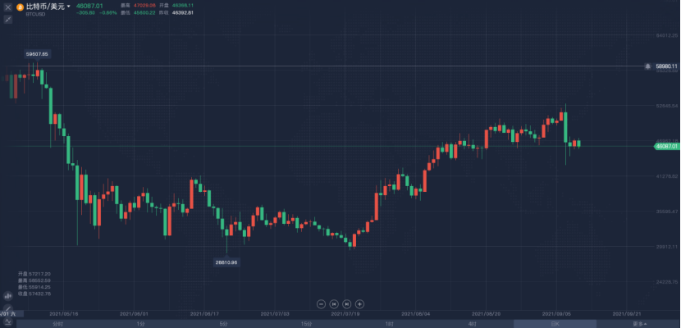This screenshot has height=328, width=681.
Task: Click the scroll-forward arrow in the chart controls
Action: click(x=347, y=303)
